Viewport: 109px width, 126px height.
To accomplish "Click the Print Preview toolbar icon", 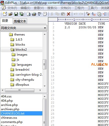I will coord(29,14).
